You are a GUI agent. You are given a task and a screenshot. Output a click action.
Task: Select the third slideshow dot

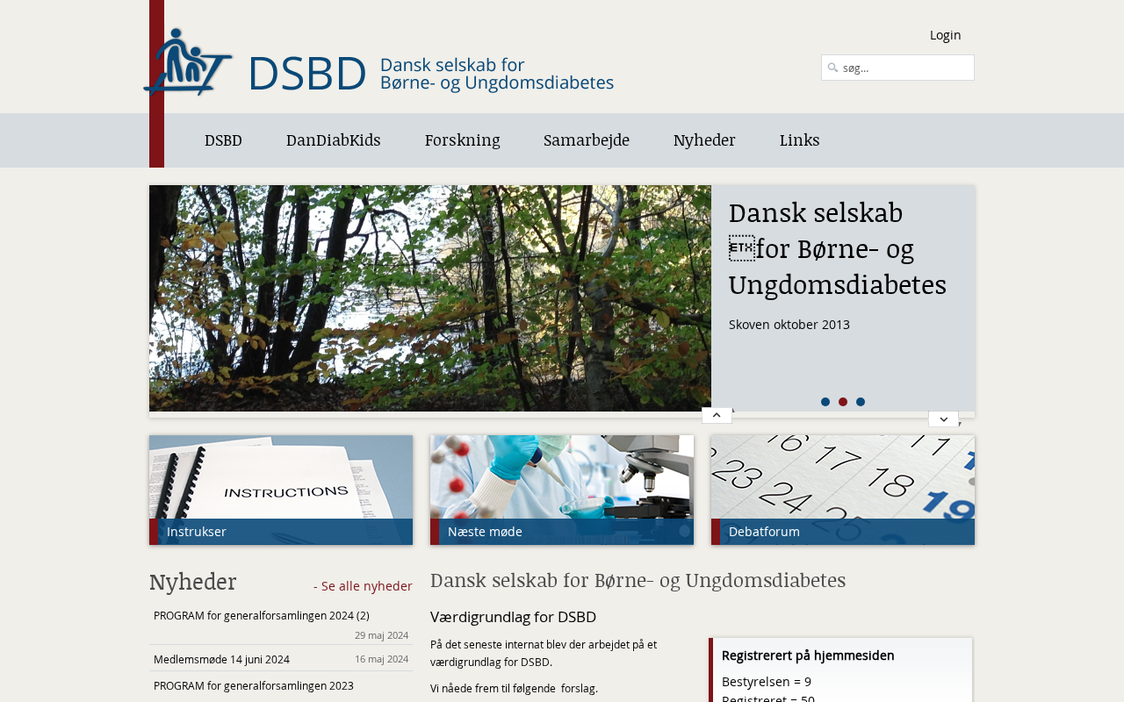(861, 402)
